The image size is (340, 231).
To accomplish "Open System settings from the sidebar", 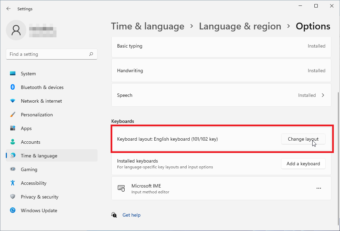I will (x=28, y=74).
